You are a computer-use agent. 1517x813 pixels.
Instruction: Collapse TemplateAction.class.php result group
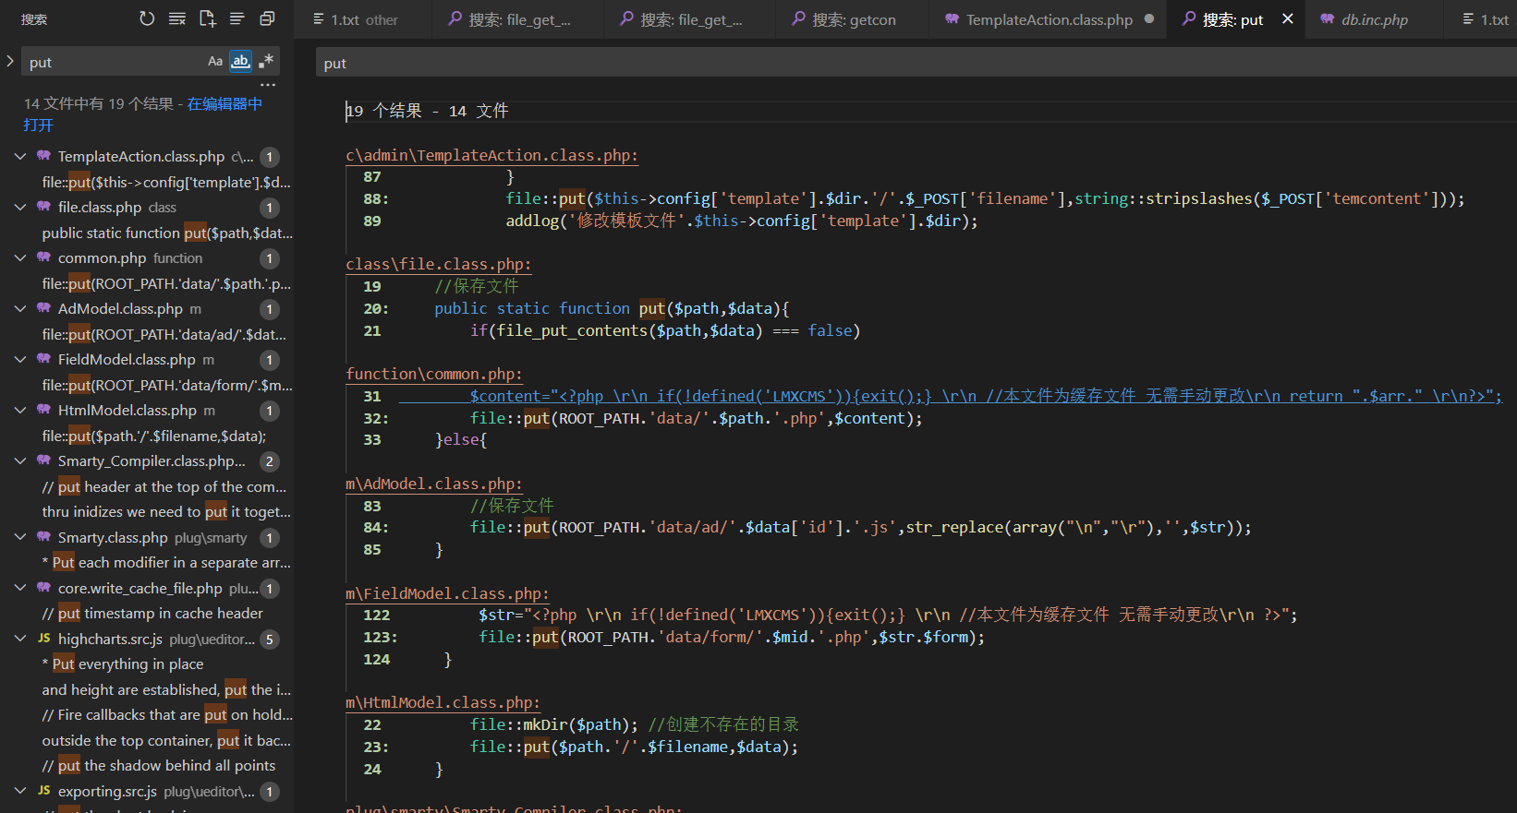(x=19, y=157)
